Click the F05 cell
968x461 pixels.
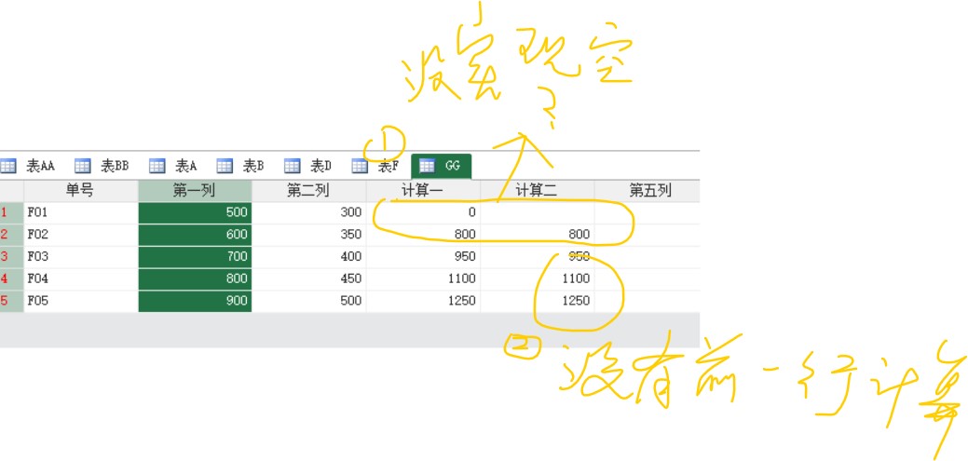tap(81, 301)
